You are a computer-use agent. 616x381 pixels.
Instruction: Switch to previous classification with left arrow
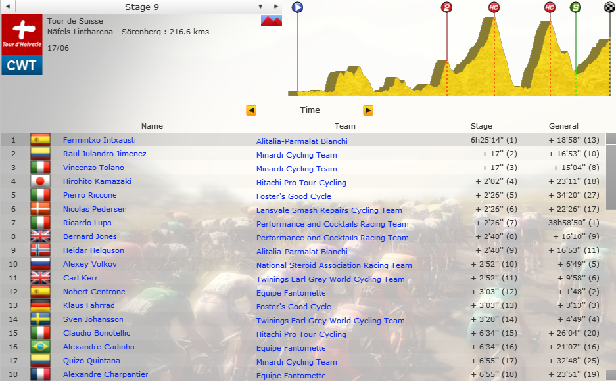coord(251,110)
